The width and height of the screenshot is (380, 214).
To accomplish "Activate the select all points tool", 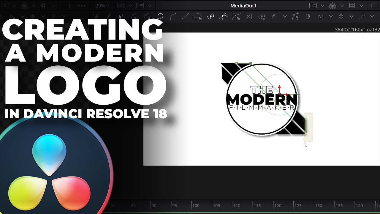I will point(198,17).
